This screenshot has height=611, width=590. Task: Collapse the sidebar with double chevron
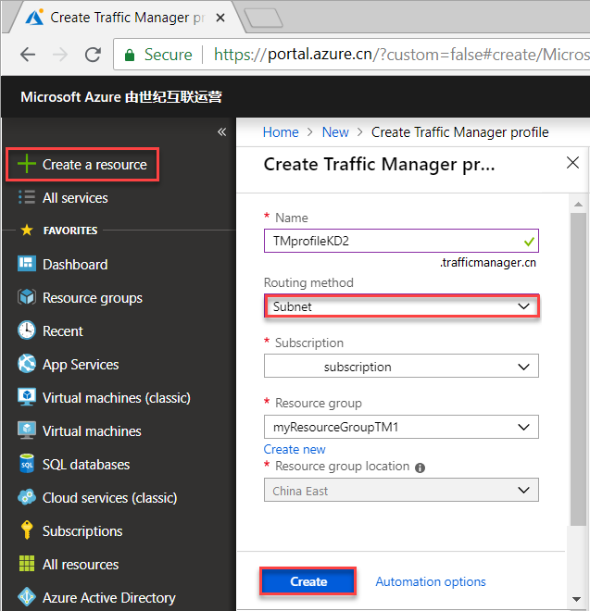221,132
